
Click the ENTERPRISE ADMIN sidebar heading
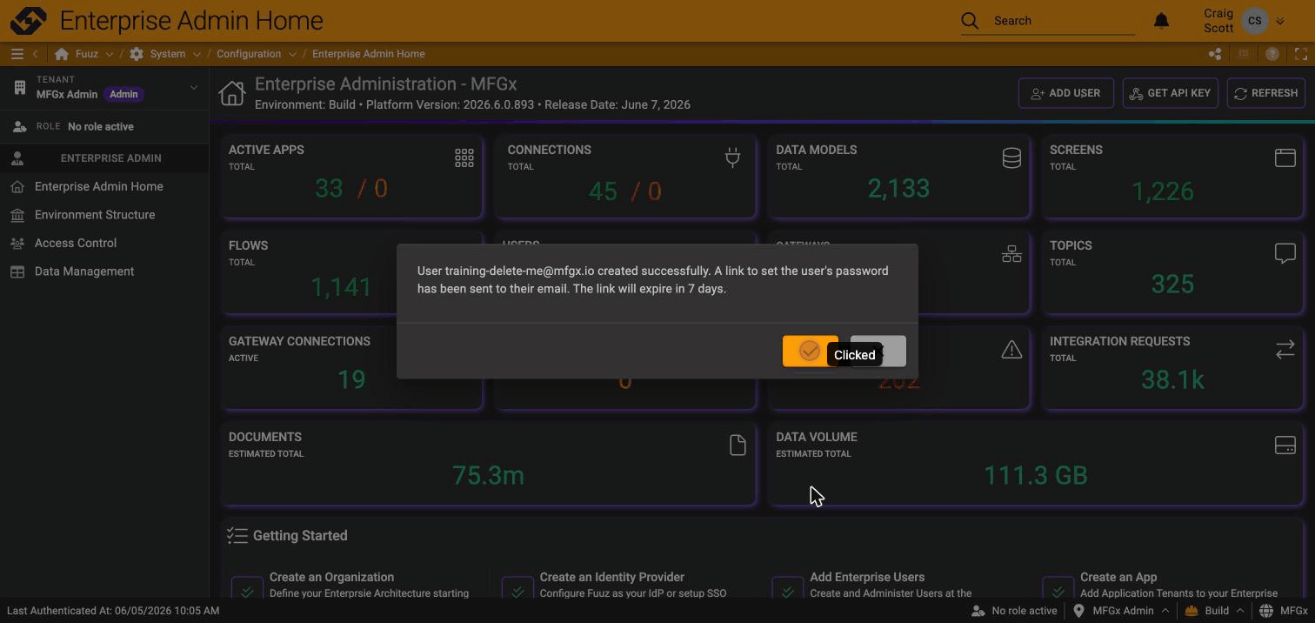click(x=110, y=158)
